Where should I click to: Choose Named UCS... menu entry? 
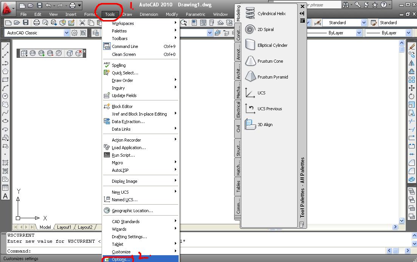point(141,200)
